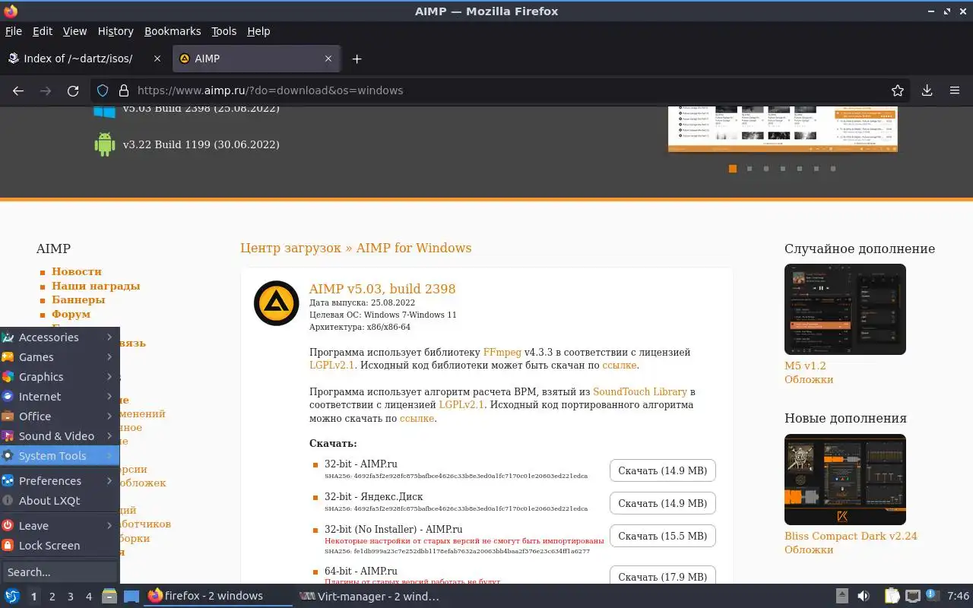Go back using the browser Back arrow

tap(18, 90)
